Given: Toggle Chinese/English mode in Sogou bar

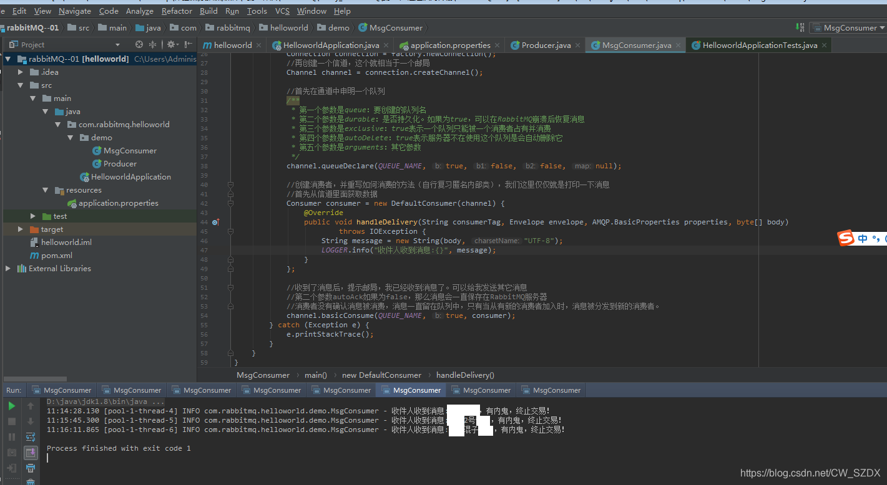Looking at the screenshot, I should pyautogui.click(x=863, y=238).
